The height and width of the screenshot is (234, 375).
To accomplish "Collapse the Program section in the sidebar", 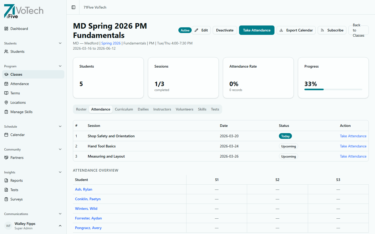I will point(60,66).
